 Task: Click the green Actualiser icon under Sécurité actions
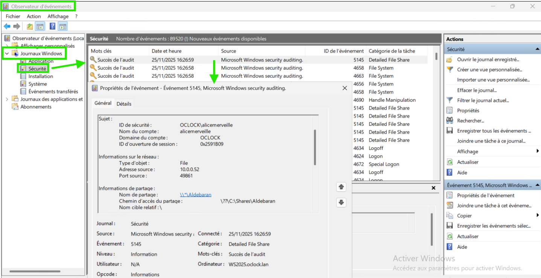coord(450,162)
